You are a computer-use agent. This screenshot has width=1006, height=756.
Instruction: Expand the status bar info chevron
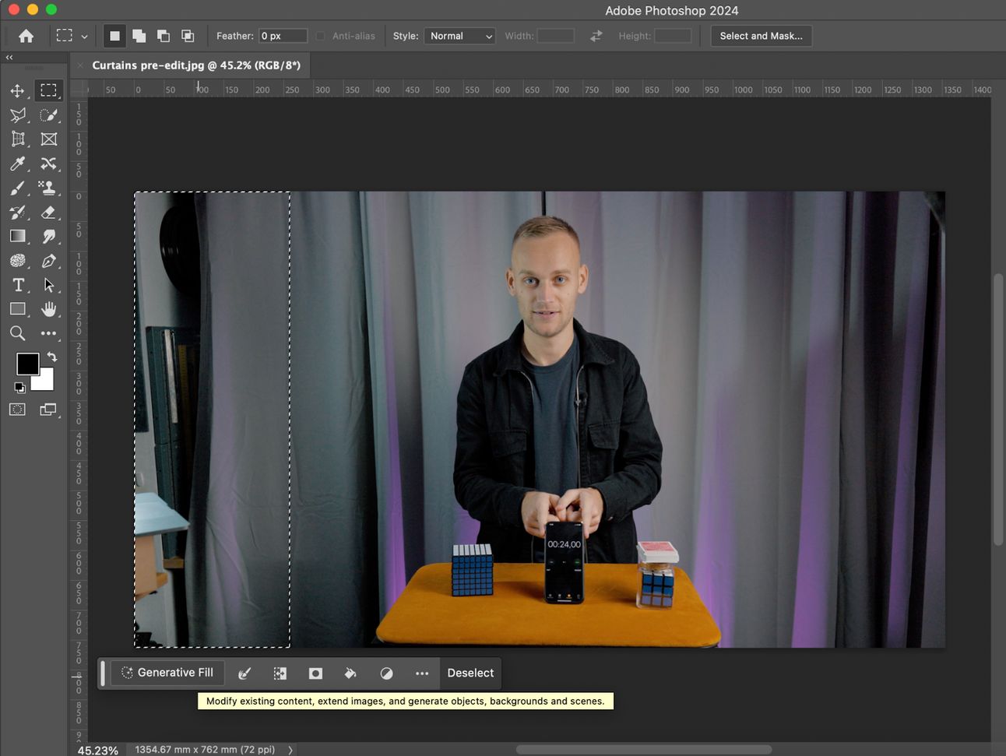[x=290, y=750]
